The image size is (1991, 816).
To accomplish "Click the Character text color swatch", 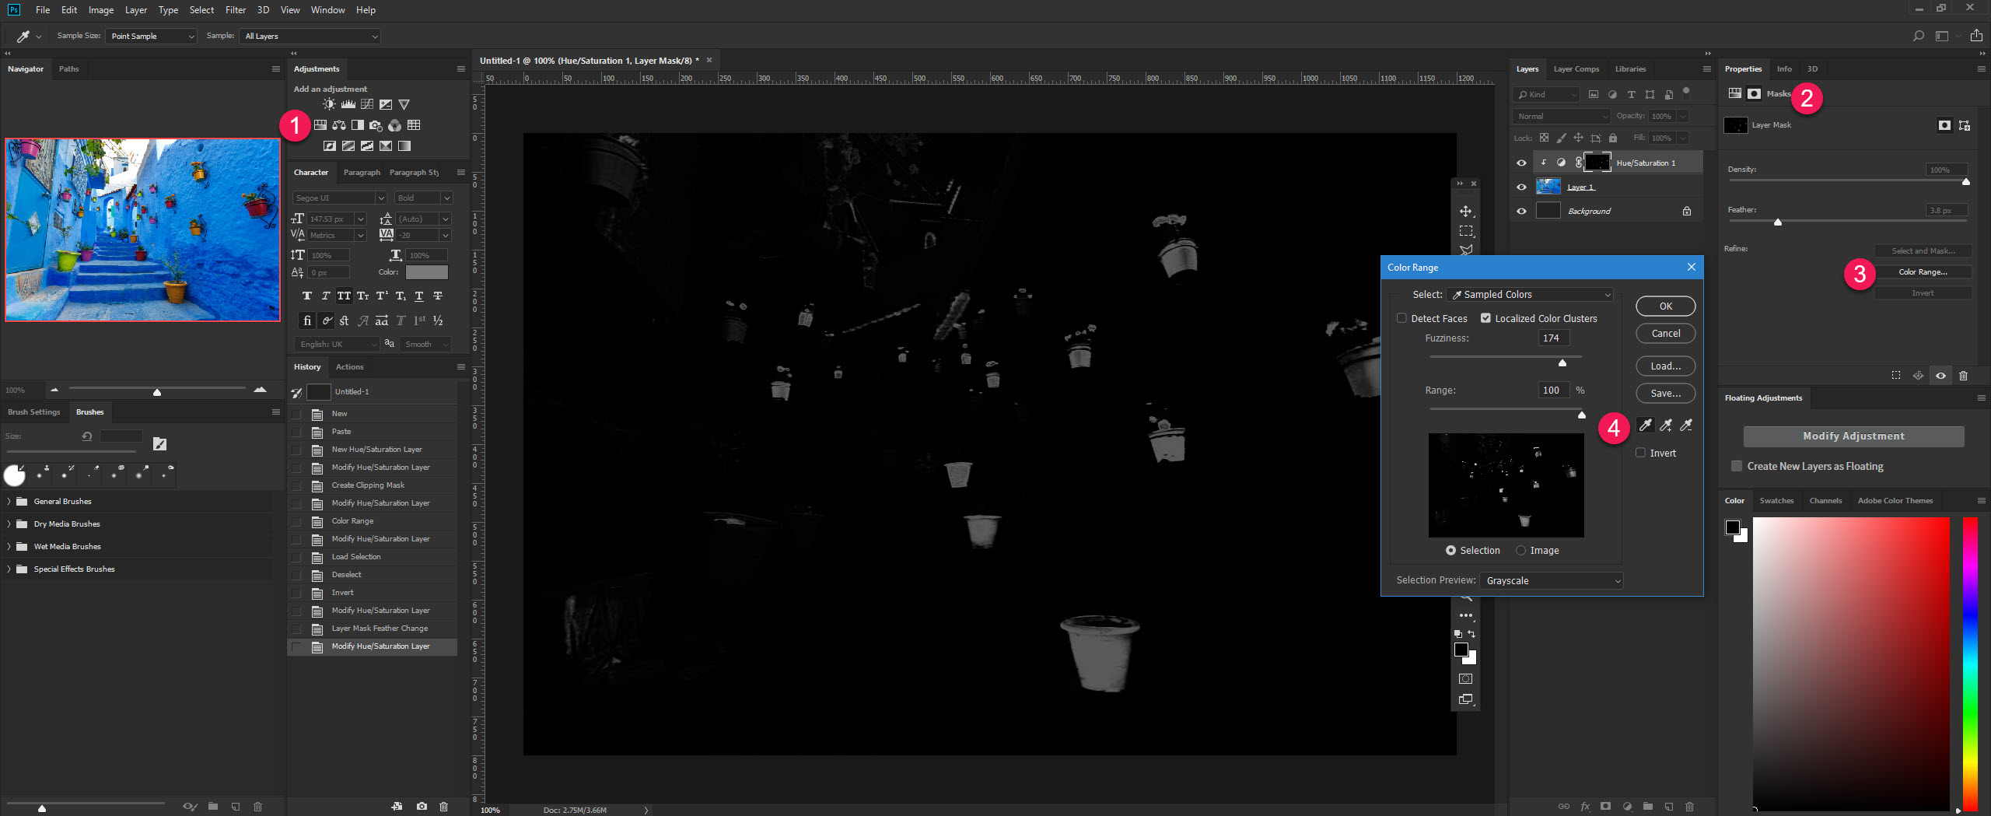I will [427, 272].
